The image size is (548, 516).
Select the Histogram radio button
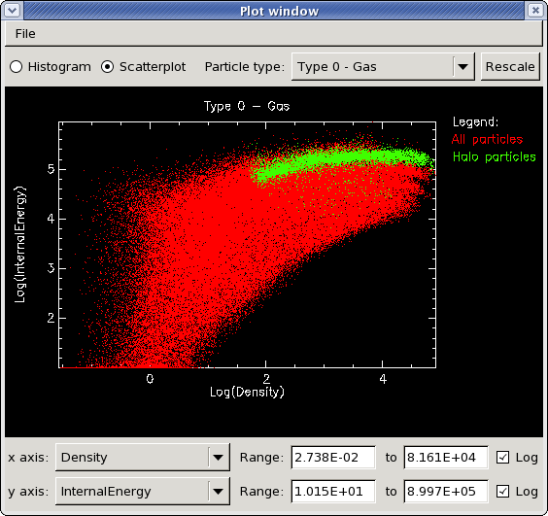coord(17,66)
